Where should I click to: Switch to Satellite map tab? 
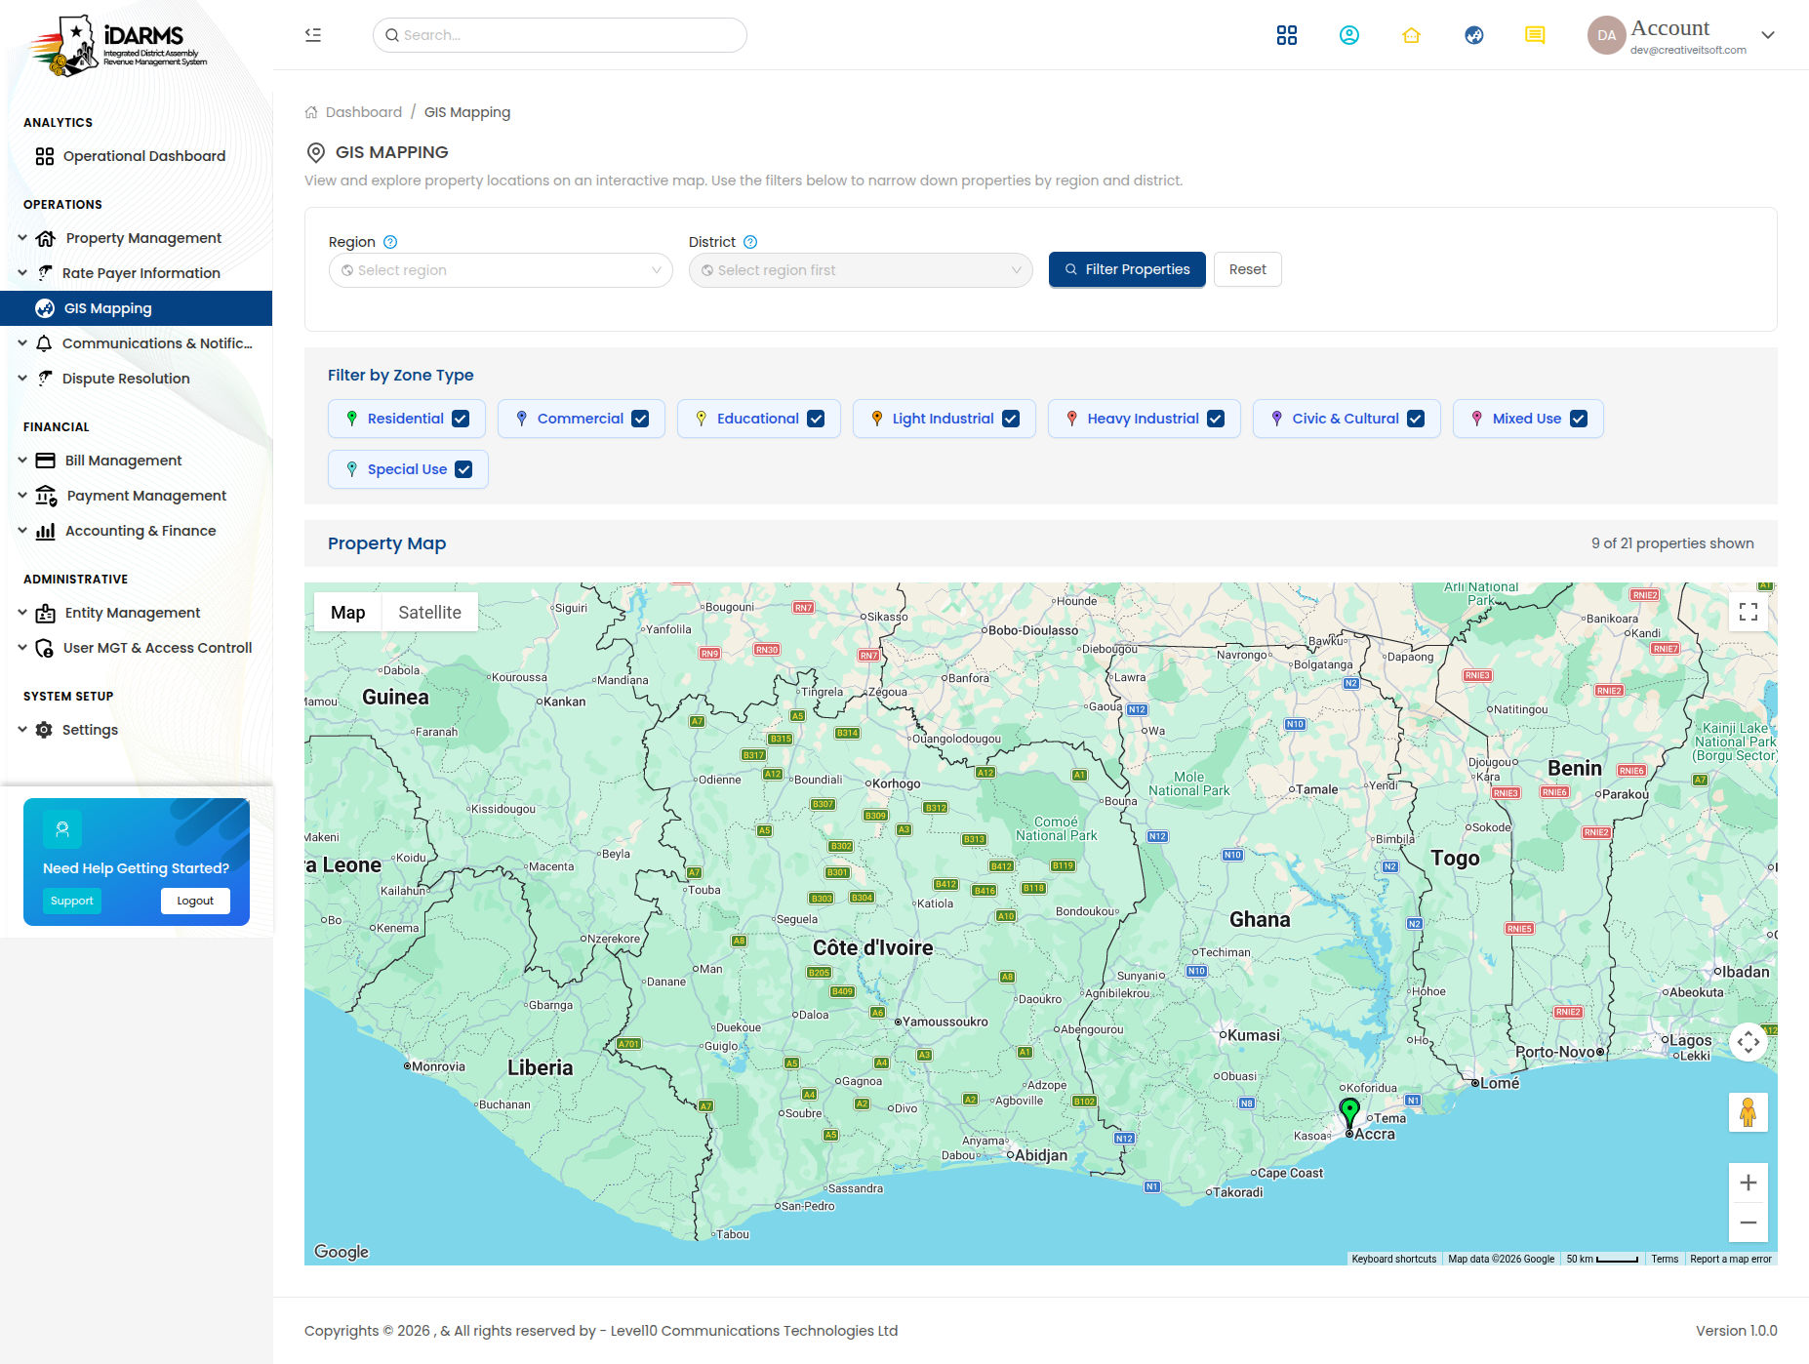(429, 612)
